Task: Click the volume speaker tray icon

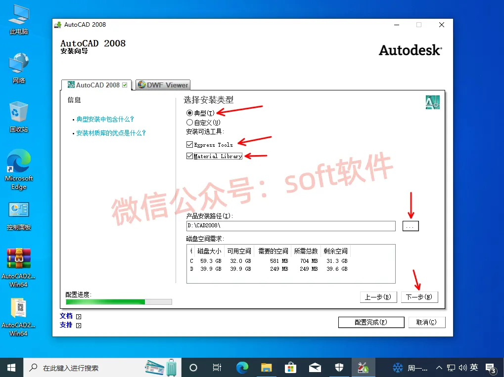Action: click(x=463, y=368)
